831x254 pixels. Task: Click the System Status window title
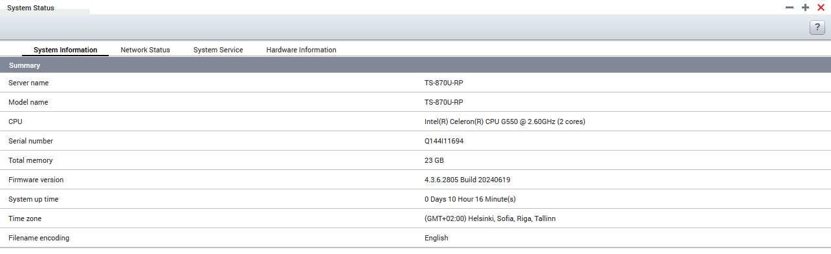click(x=30, y=8)
